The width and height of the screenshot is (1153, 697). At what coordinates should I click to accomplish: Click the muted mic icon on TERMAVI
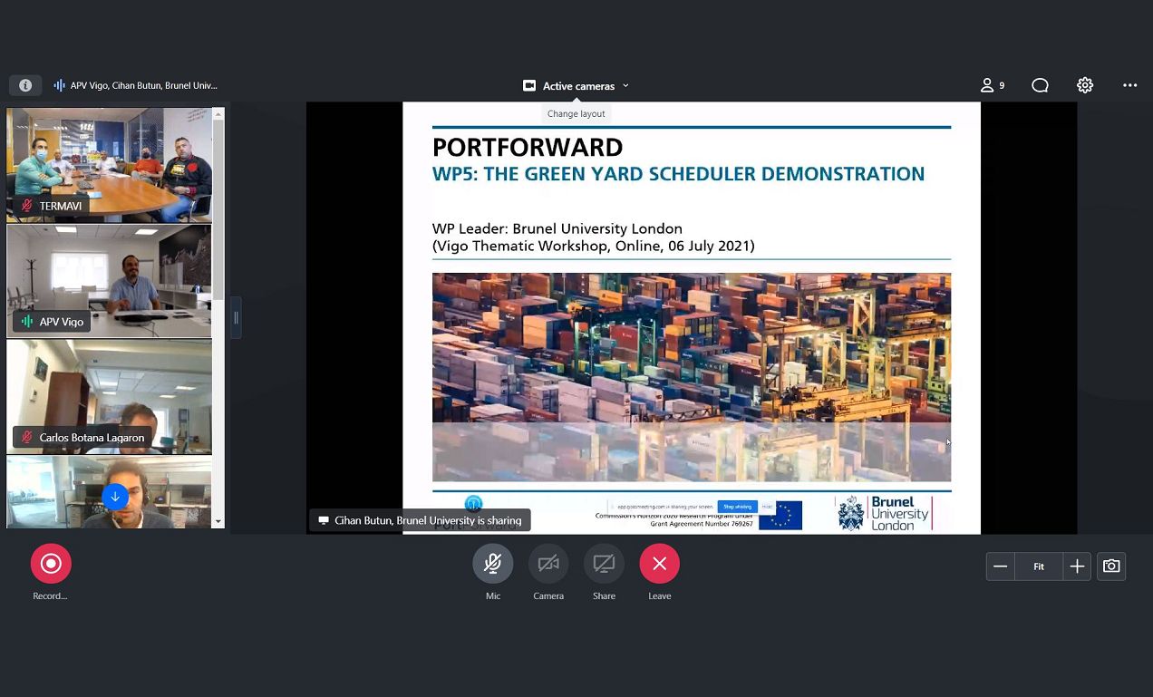(27, 206)
